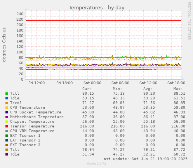
Task: Click the 'Sat 06:00' time axis label
Action: point(120,83)
